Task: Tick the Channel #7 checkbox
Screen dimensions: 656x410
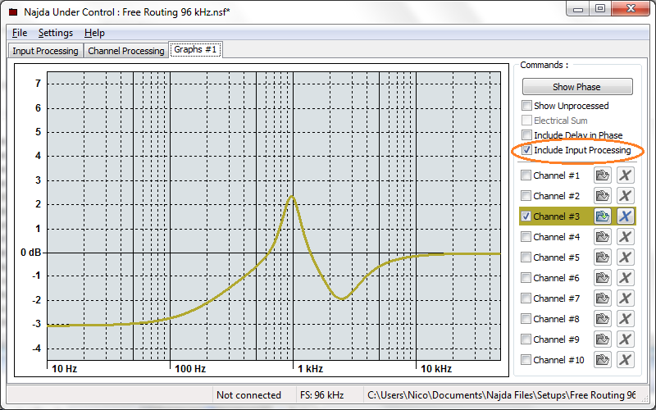Action: [x=526, y=298]
